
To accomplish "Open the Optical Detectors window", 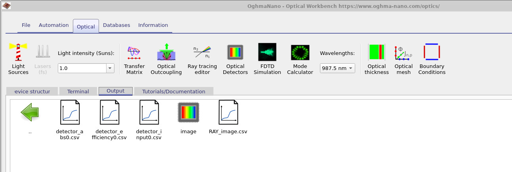I will coord(235,59).
